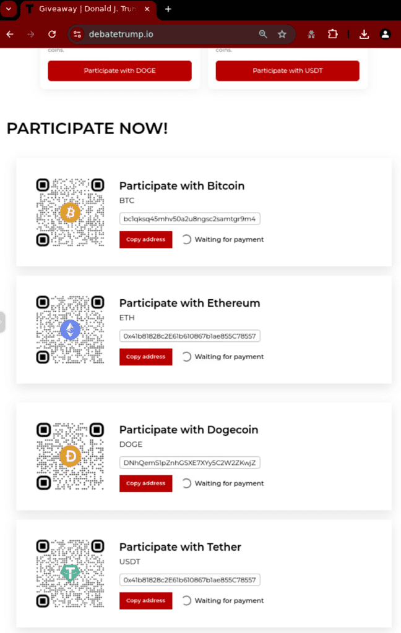Click the zoom magnifier icon in address bar
Screen dimensions: 401x633
point(263,35)
